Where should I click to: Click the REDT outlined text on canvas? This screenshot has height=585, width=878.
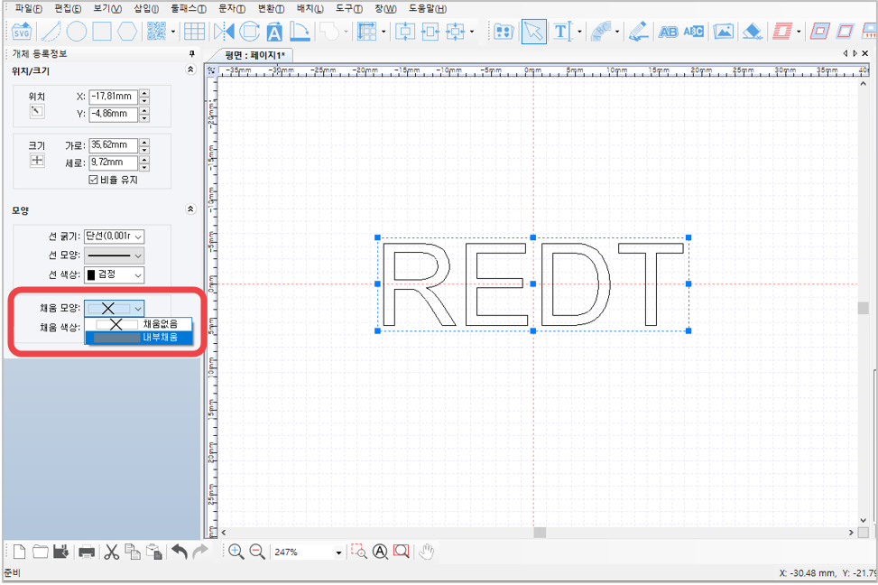[532, 284]
